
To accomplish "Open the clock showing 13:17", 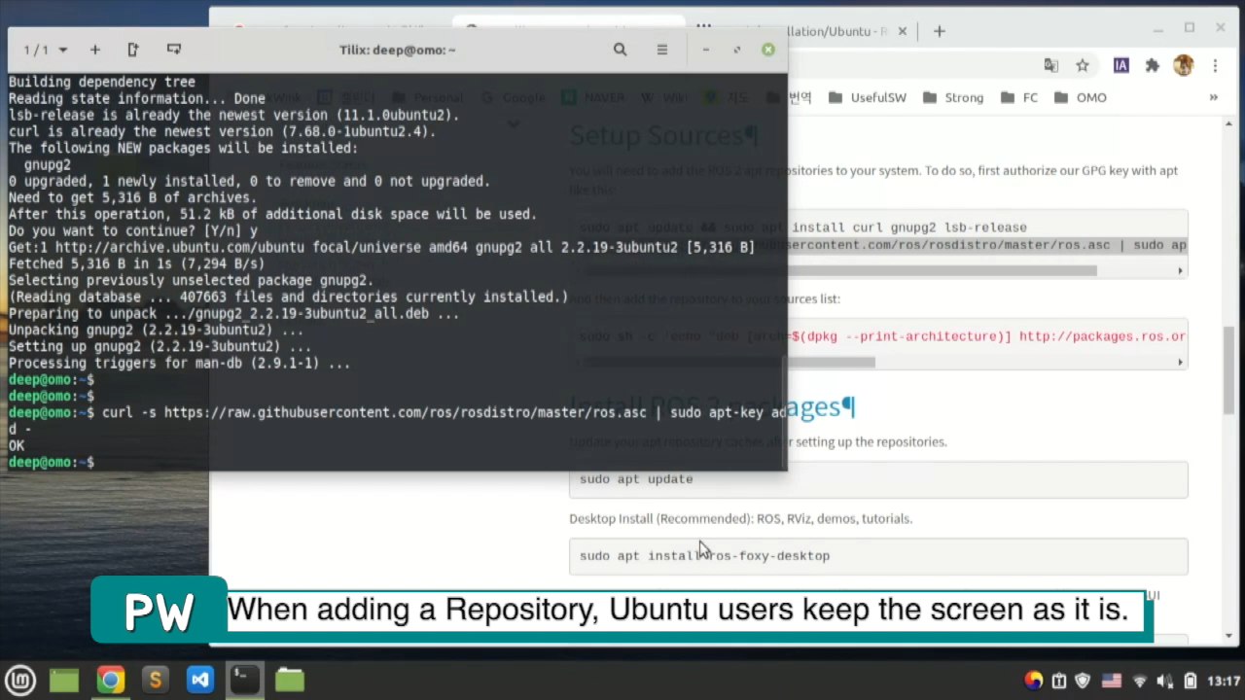I will 1226,681.
